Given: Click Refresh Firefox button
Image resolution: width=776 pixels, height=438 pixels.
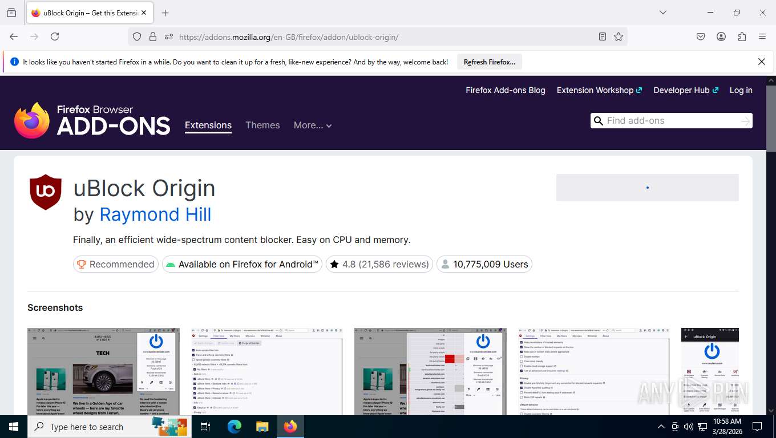Looking at the screenshot, I should tap(490, 62).
